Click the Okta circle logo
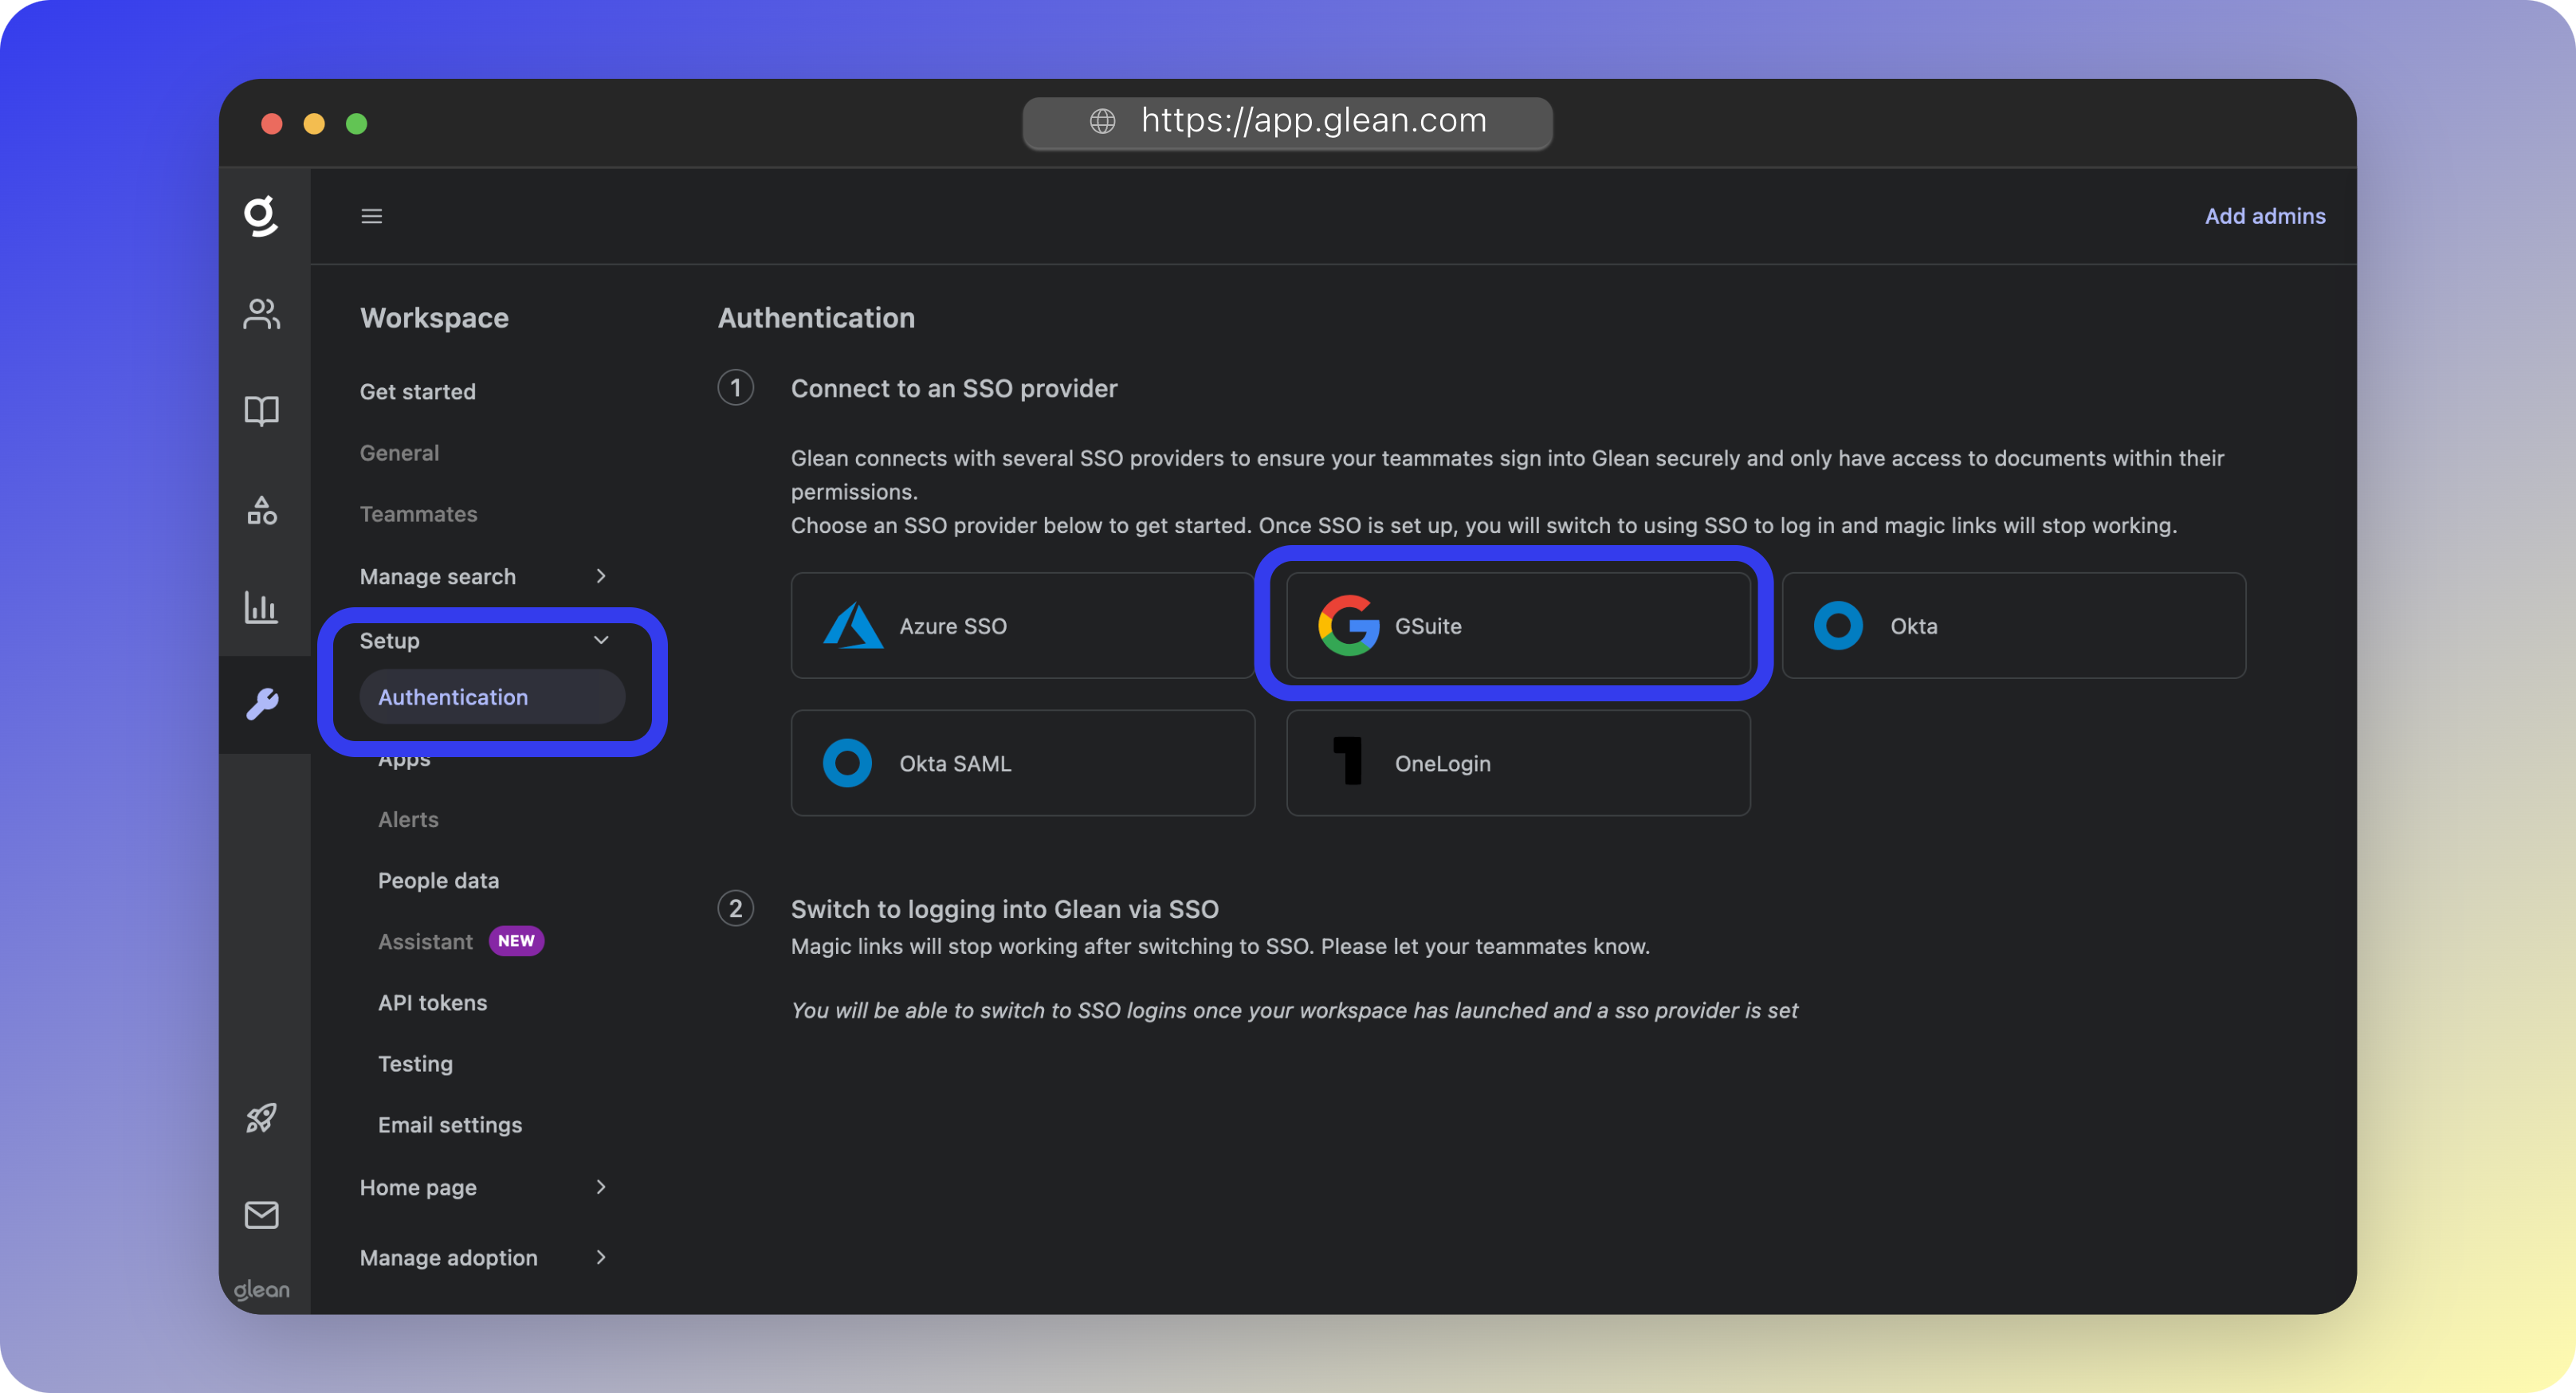The height and width of the screenshot is (1393, 2576). 1838,625
